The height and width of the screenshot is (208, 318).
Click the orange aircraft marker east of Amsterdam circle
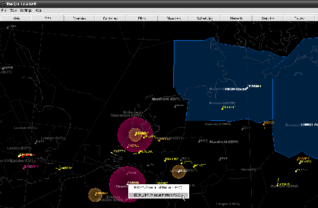click(x=159, y=140)
